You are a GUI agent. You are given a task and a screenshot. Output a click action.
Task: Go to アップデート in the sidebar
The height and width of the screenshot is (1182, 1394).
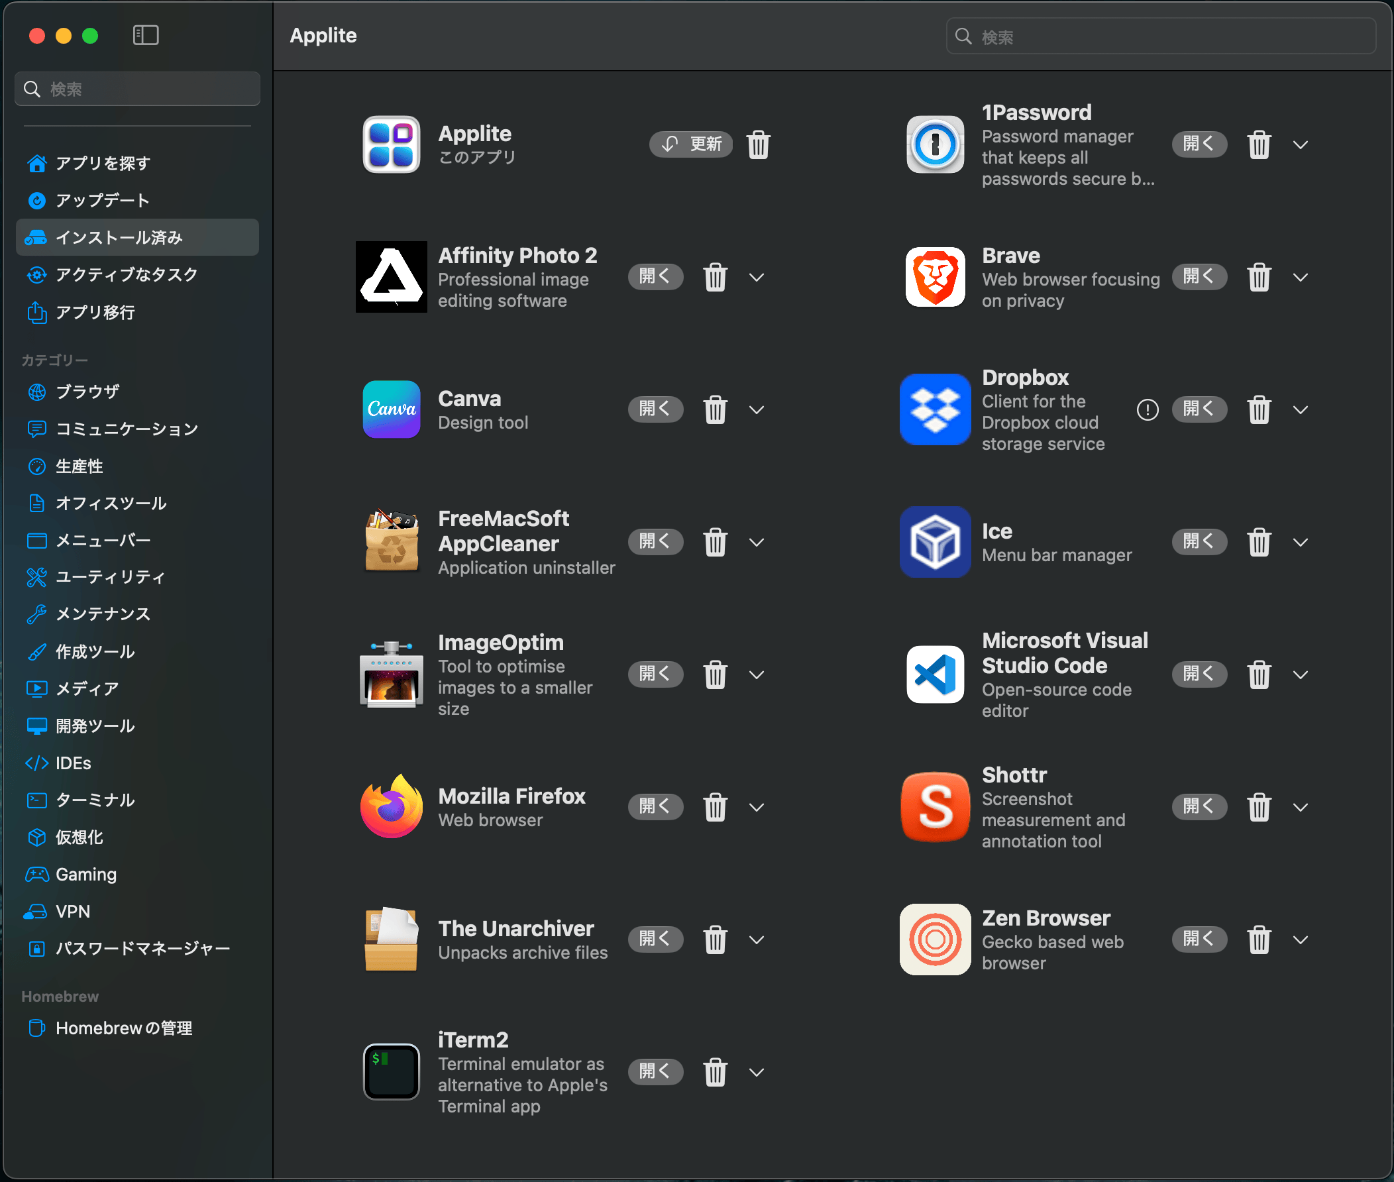(x=102, y=200)
